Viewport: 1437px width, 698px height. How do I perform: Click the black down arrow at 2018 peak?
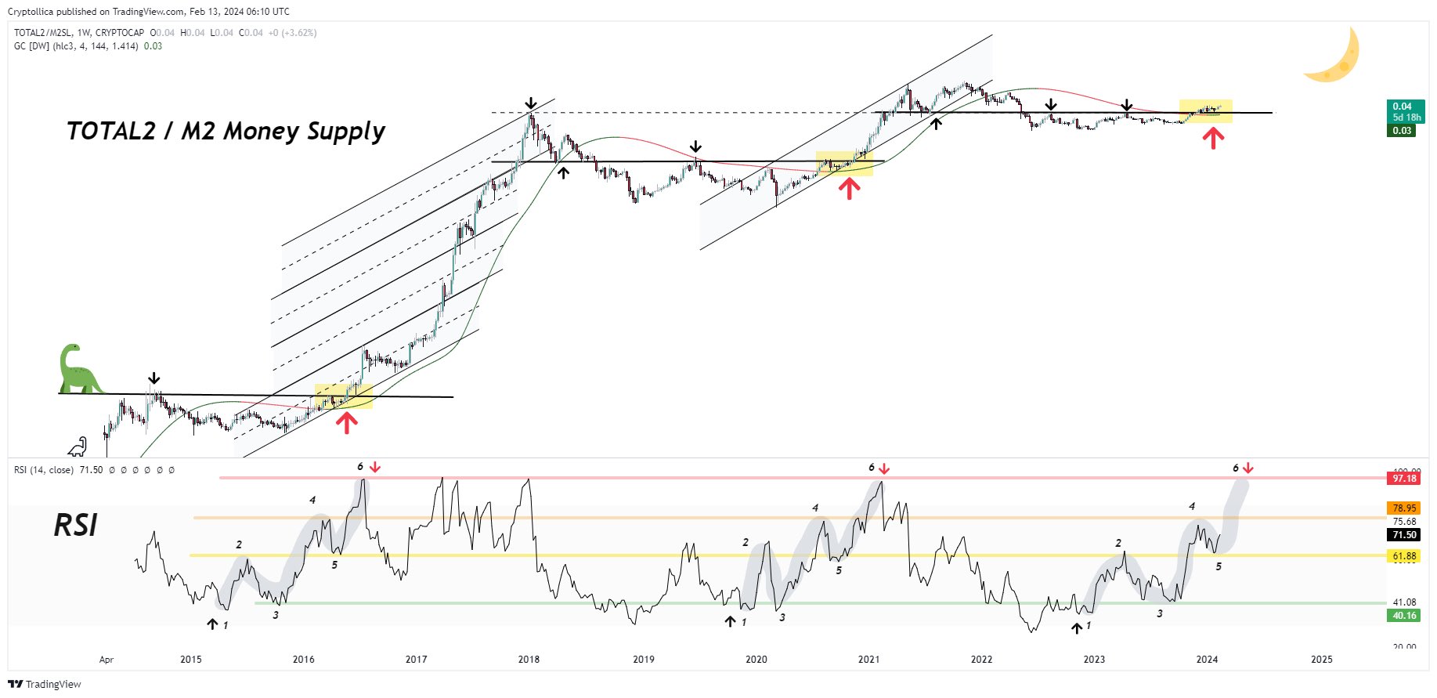pos(531,103)
